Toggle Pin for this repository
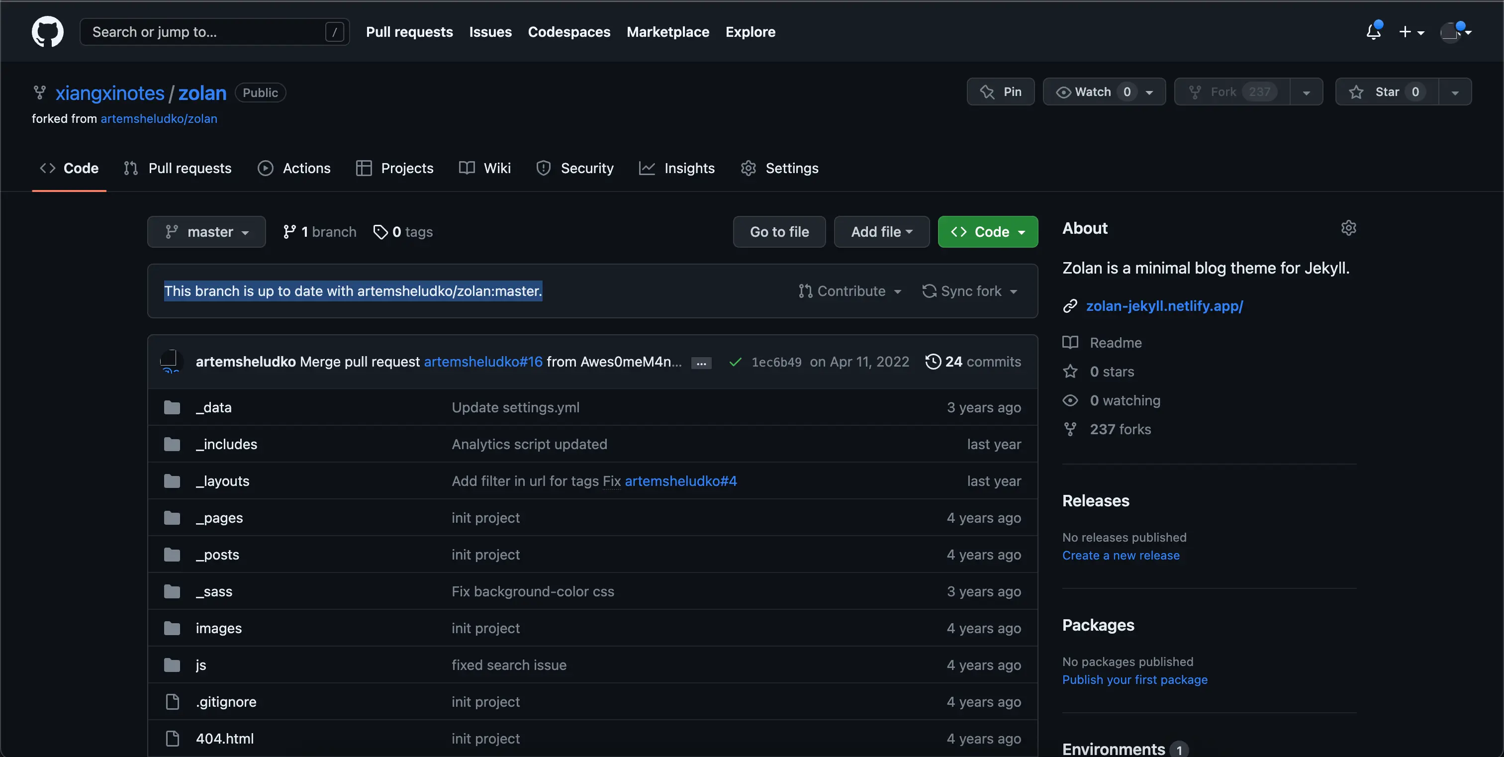Viewport: 1504px width, 757px height. click(x=1001, y=92)
